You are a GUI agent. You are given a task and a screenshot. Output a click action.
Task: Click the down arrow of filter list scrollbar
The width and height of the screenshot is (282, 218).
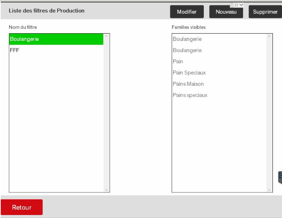107,190
